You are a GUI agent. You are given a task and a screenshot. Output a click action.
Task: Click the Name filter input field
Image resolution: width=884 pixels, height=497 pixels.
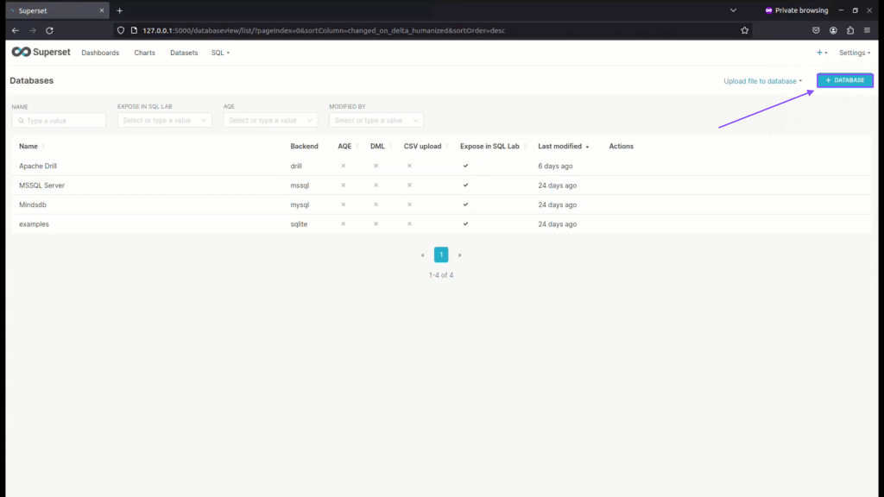click(59, 121)
